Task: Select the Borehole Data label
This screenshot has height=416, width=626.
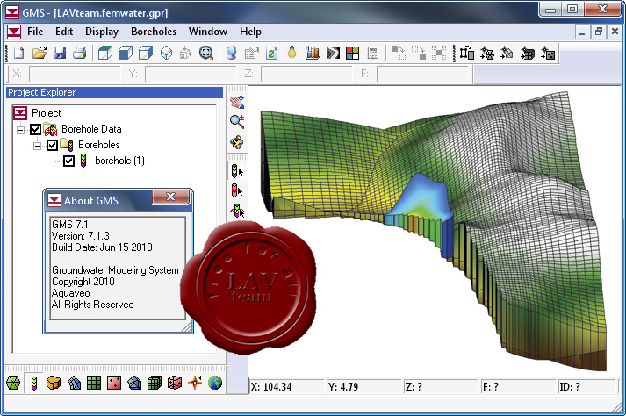Action: 91,129
